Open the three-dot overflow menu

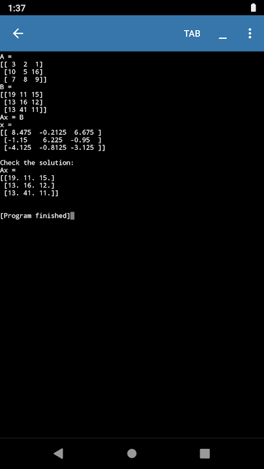click(x=250, y=33)
